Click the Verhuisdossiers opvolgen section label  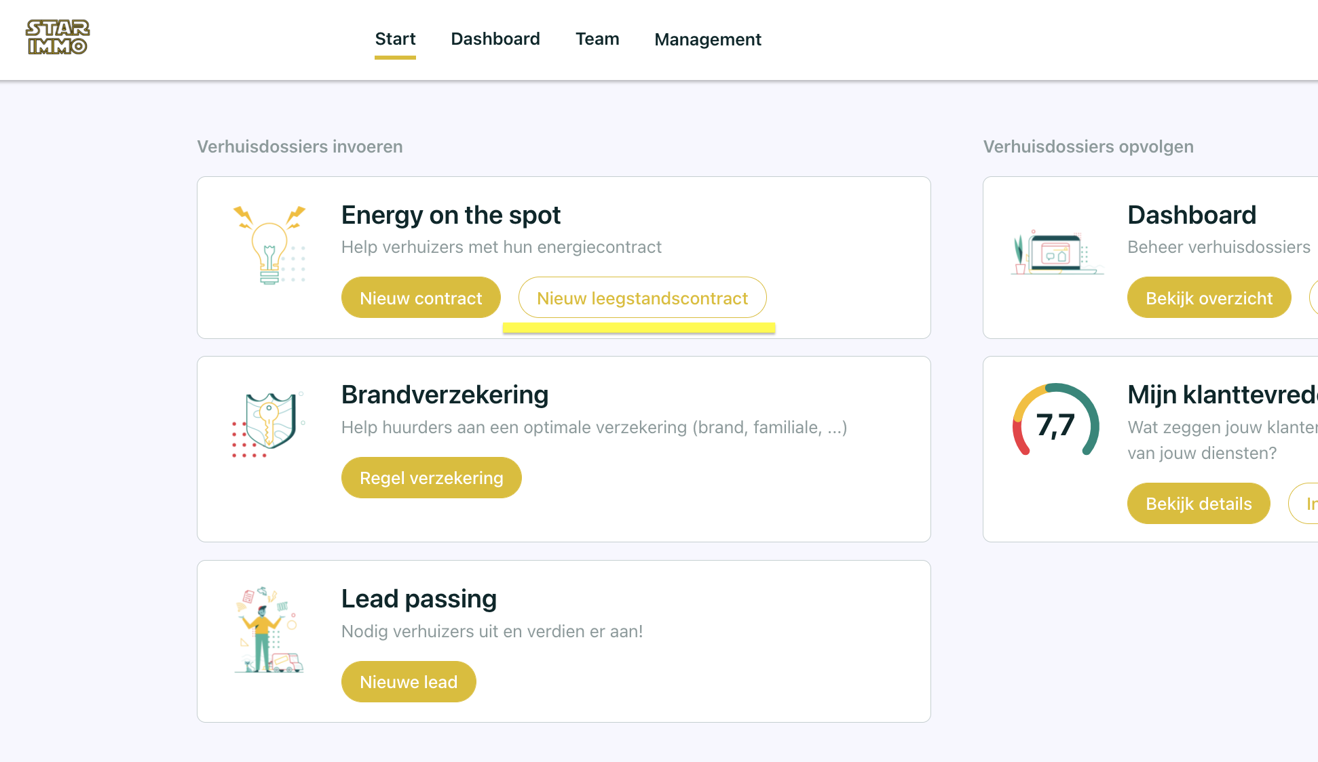tap(1088, 146)
